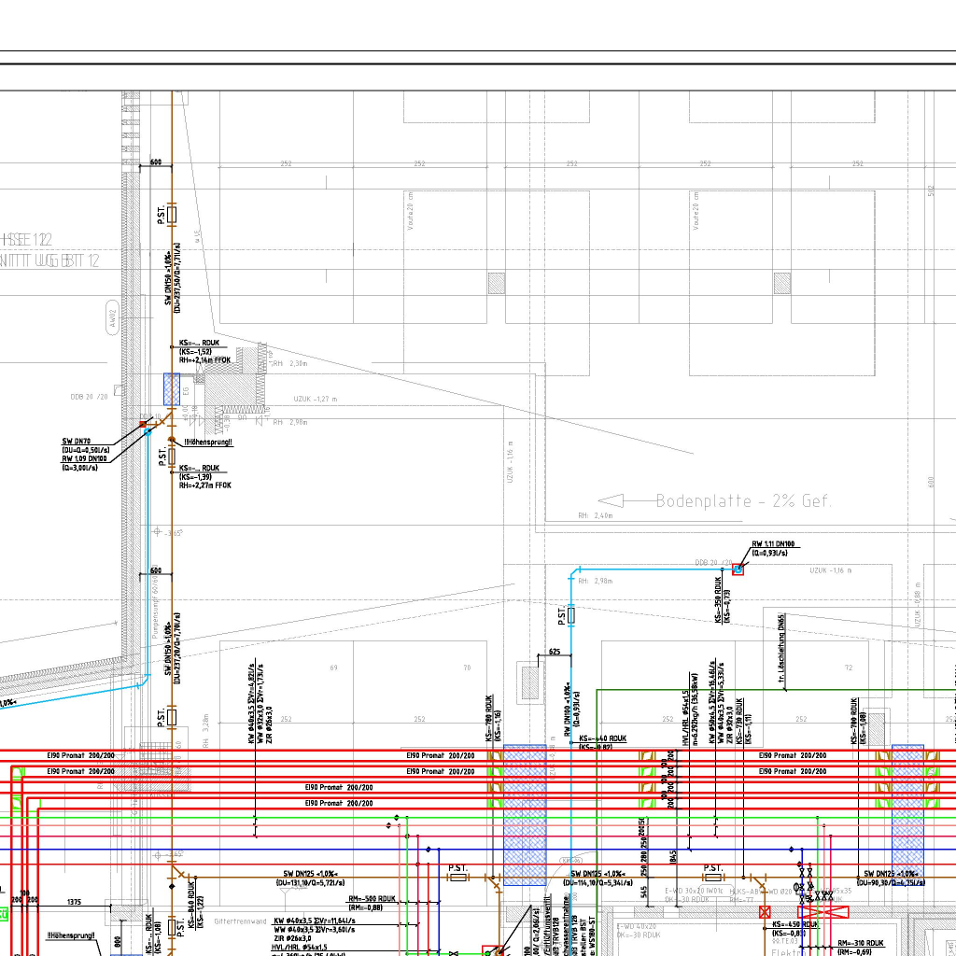Select the P.ST. symbol on the RW DN100 pipe
The width and height of the screenshot is (956, 956).
pyautogui.click(x=571, y=616)
